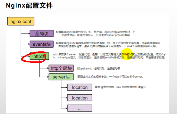The image size is (177, 114).
Task: Click the text 配置请求的路由，以及各种页面的处理情况
Action: click(121, 87)
